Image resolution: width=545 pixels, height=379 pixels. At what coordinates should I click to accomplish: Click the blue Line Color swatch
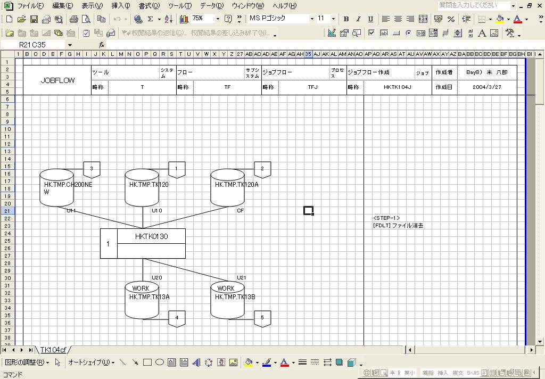point(267,362)
